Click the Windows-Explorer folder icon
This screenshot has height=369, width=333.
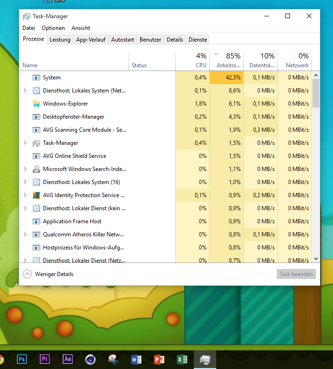36,104
